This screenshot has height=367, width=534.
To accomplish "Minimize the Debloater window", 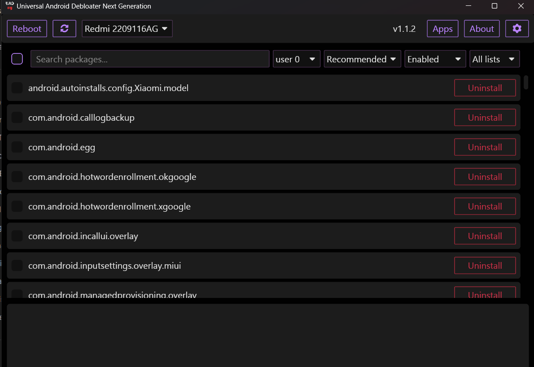I will point(468,6).
